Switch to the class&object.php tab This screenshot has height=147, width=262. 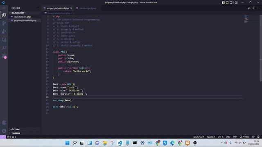(88, 8)
